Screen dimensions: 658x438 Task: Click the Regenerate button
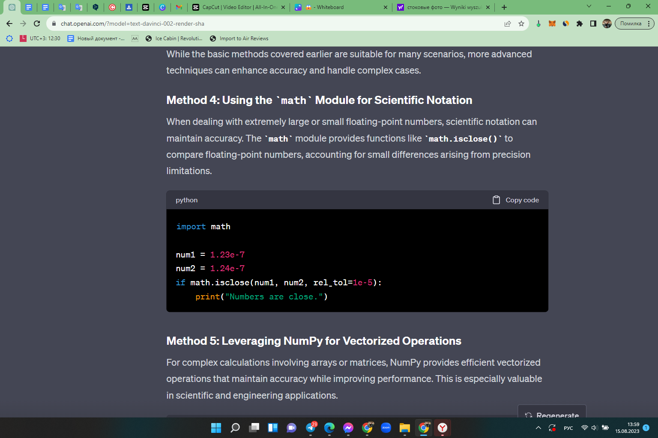552,414
